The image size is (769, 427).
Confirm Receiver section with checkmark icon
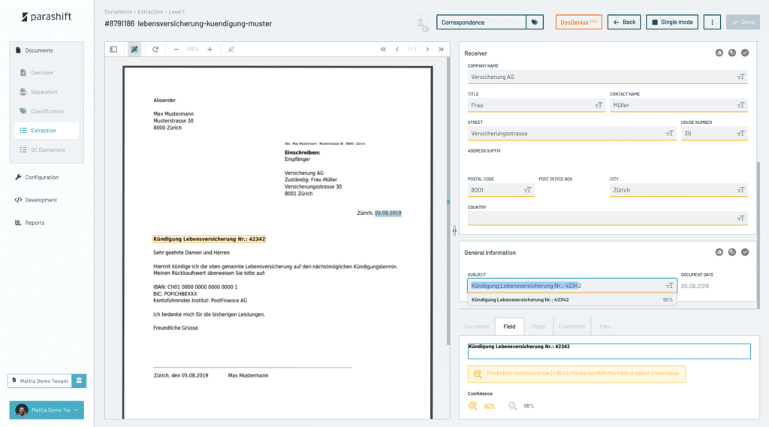coord(745,53)
